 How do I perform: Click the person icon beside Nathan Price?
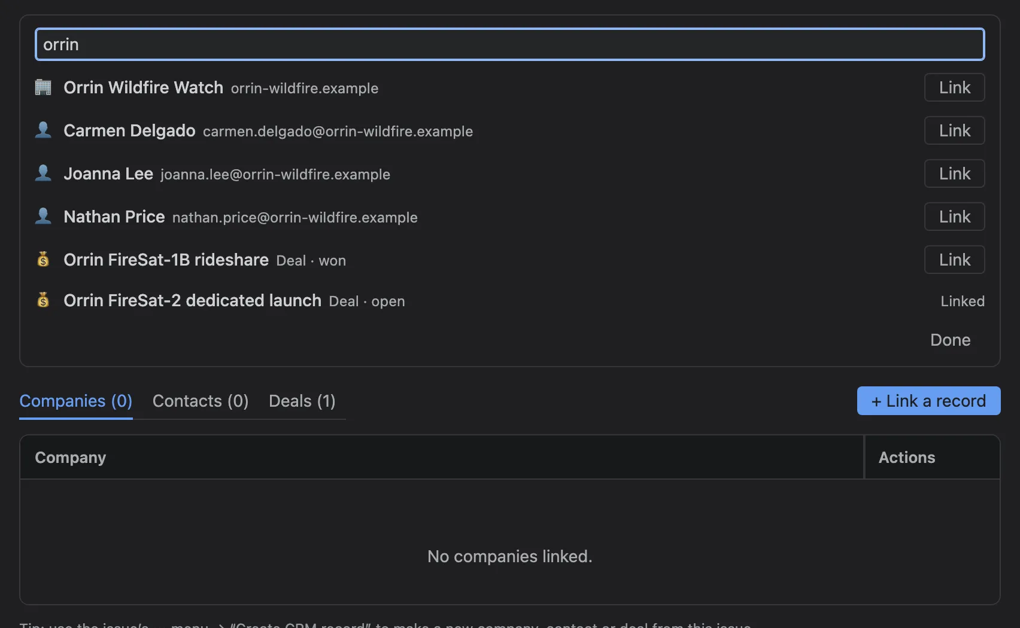(43, 217)
